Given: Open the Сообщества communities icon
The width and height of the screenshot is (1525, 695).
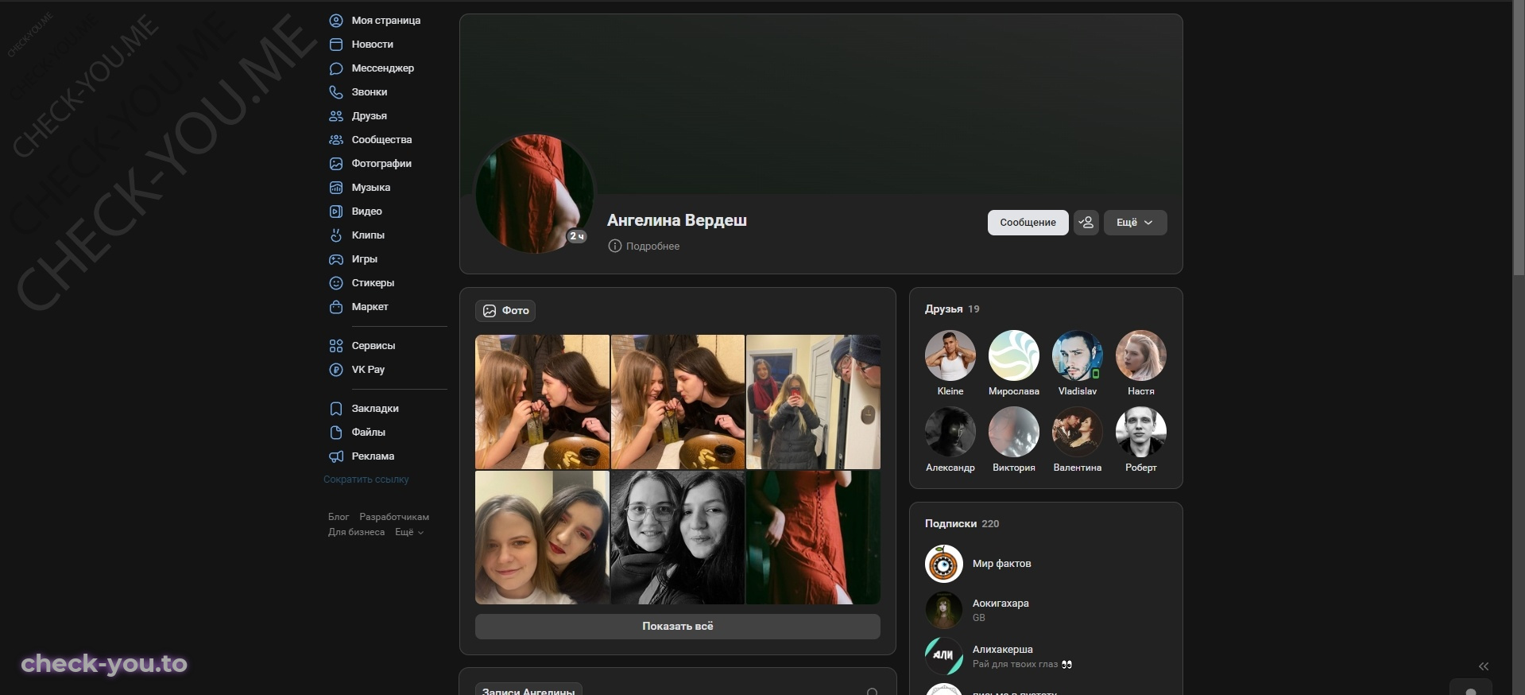Looking at the screenshot, I should [x=336, y=140].
